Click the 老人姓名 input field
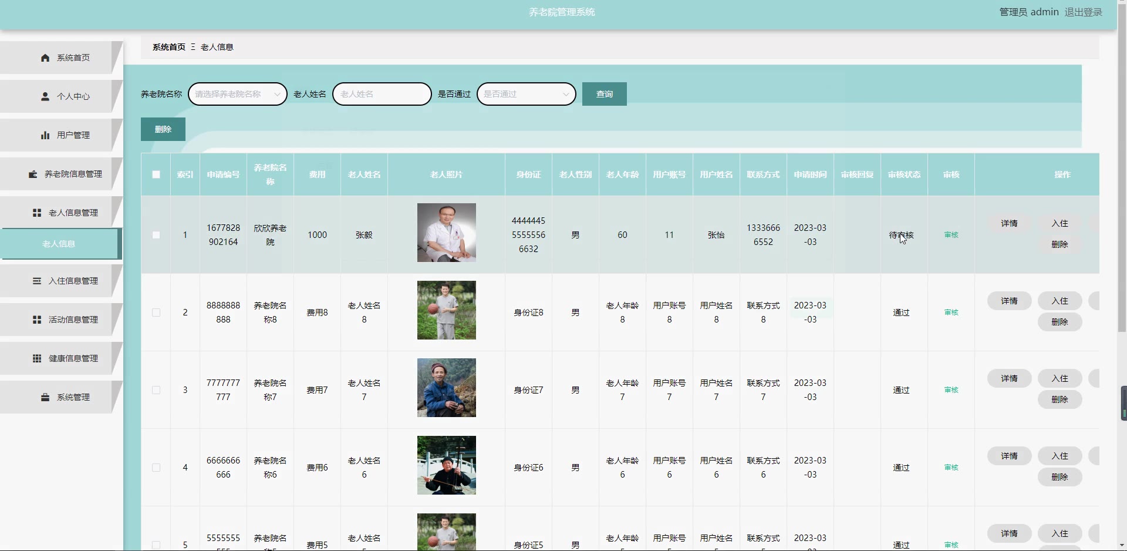This screenshot has height=551, width=1127. click(382, 94)
